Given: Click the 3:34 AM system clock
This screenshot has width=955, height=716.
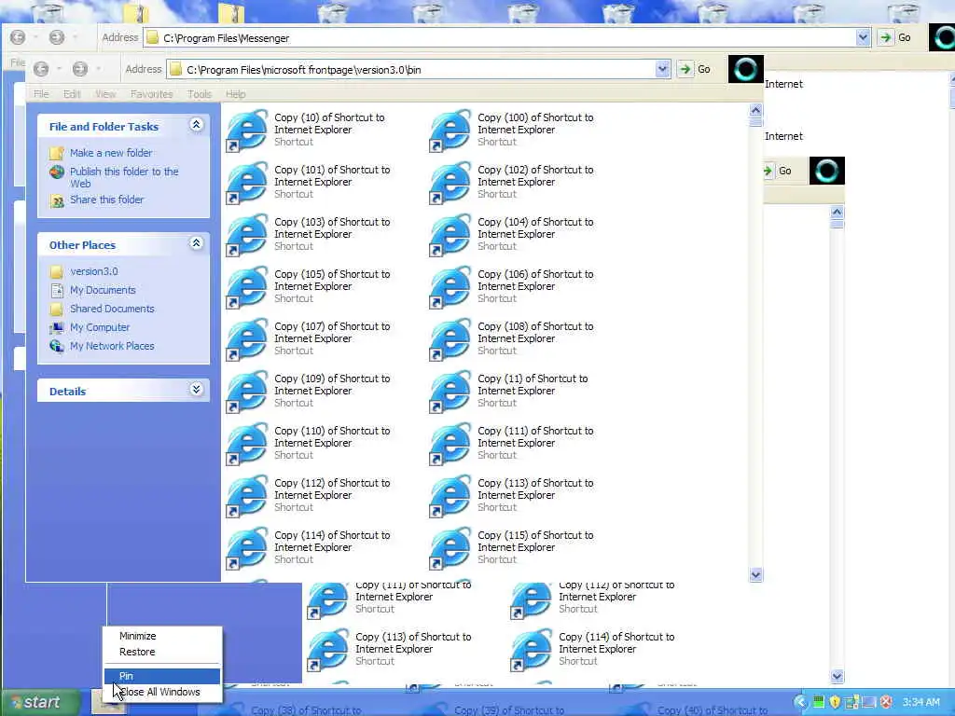Looking at the screenshot, I should (920, 702).
